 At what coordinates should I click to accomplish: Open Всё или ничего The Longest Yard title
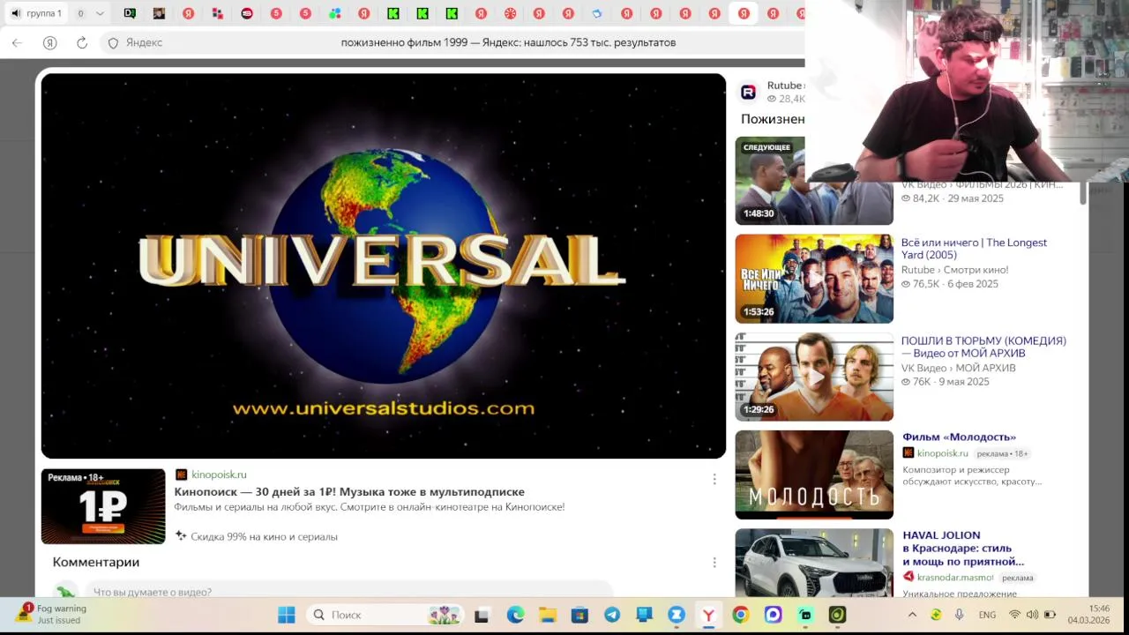click(974, 249)
